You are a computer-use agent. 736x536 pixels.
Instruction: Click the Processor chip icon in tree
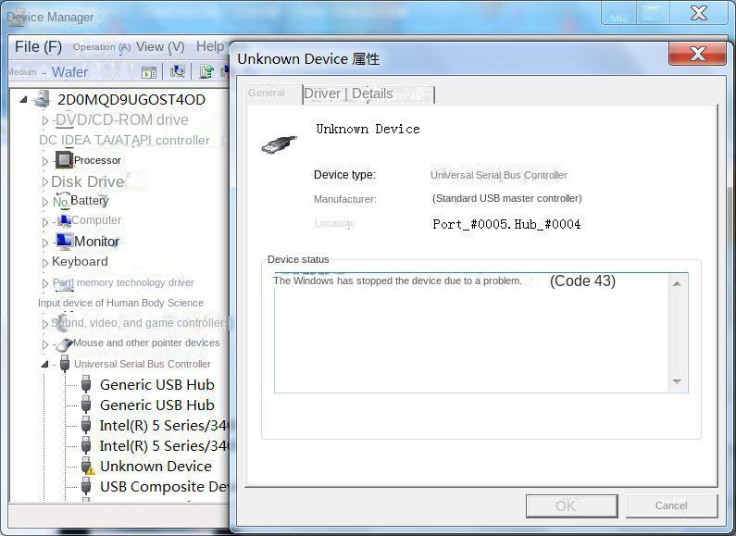(x=64, y=160)
